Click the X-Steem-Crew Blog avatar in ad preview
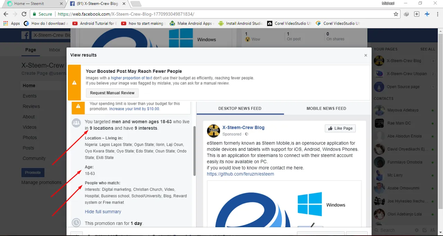This screenshot has width=443, height=236. pos(213,131)
